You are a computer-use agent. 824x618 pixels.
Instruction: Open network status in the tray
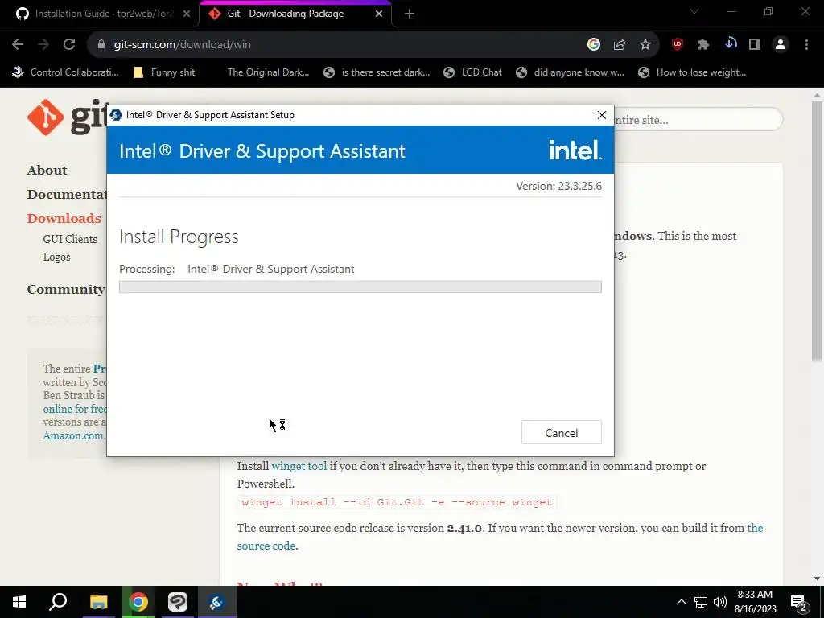[701, 602]
